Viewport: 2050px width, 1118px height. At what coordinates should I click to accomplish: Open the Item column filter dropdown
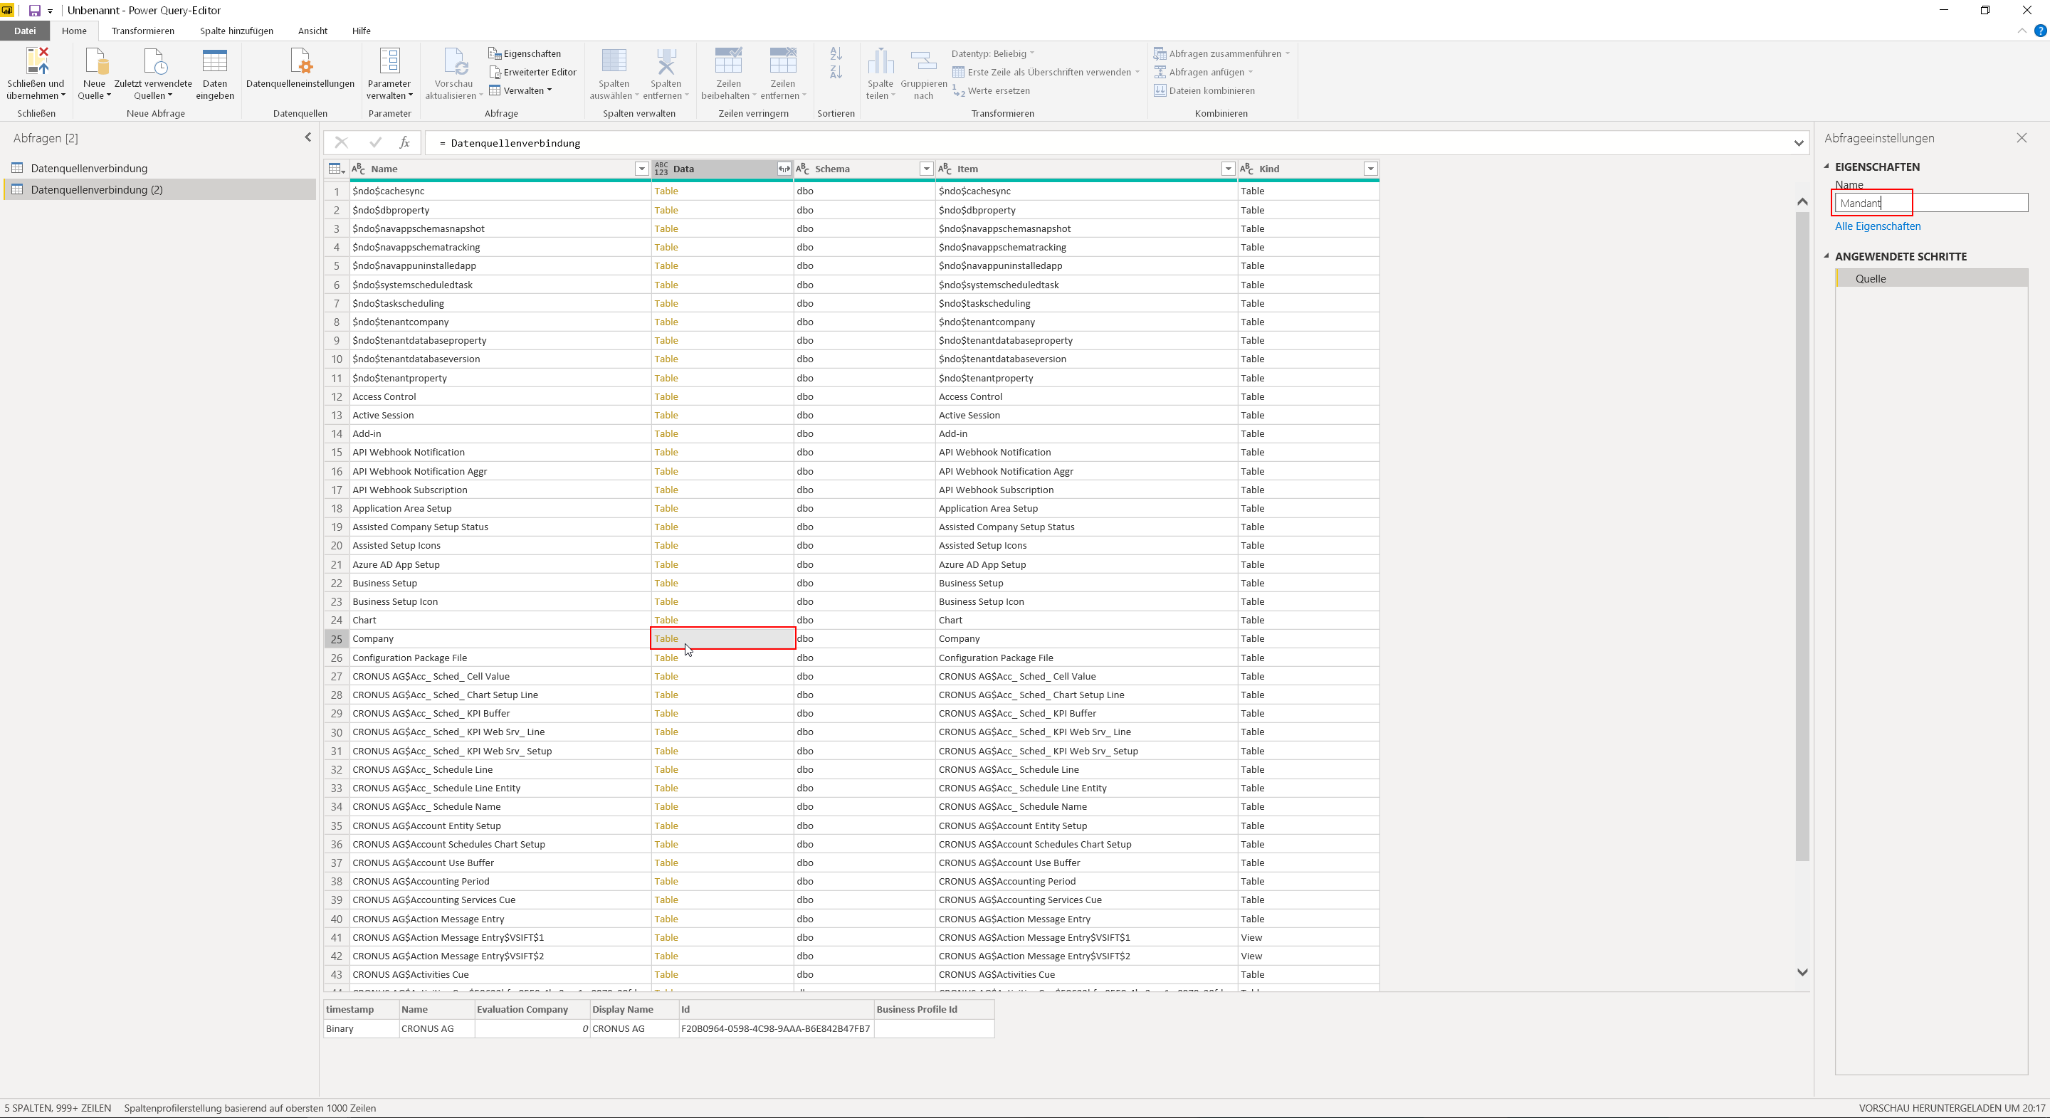click(1228, 169)
